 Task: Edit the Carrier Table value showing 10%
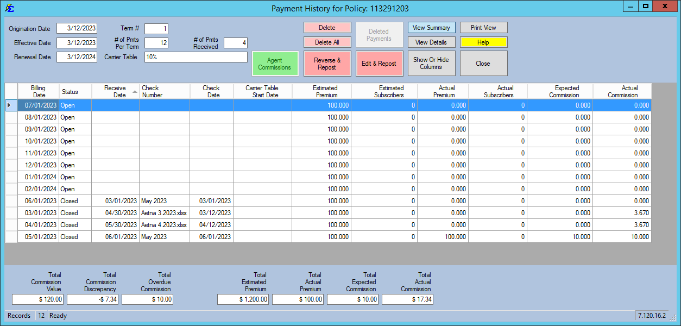196,57
